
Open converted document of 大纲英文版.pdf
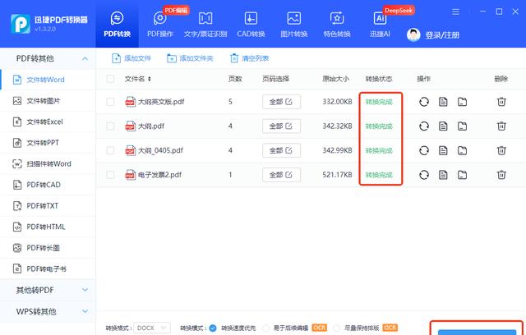[443, 102]
